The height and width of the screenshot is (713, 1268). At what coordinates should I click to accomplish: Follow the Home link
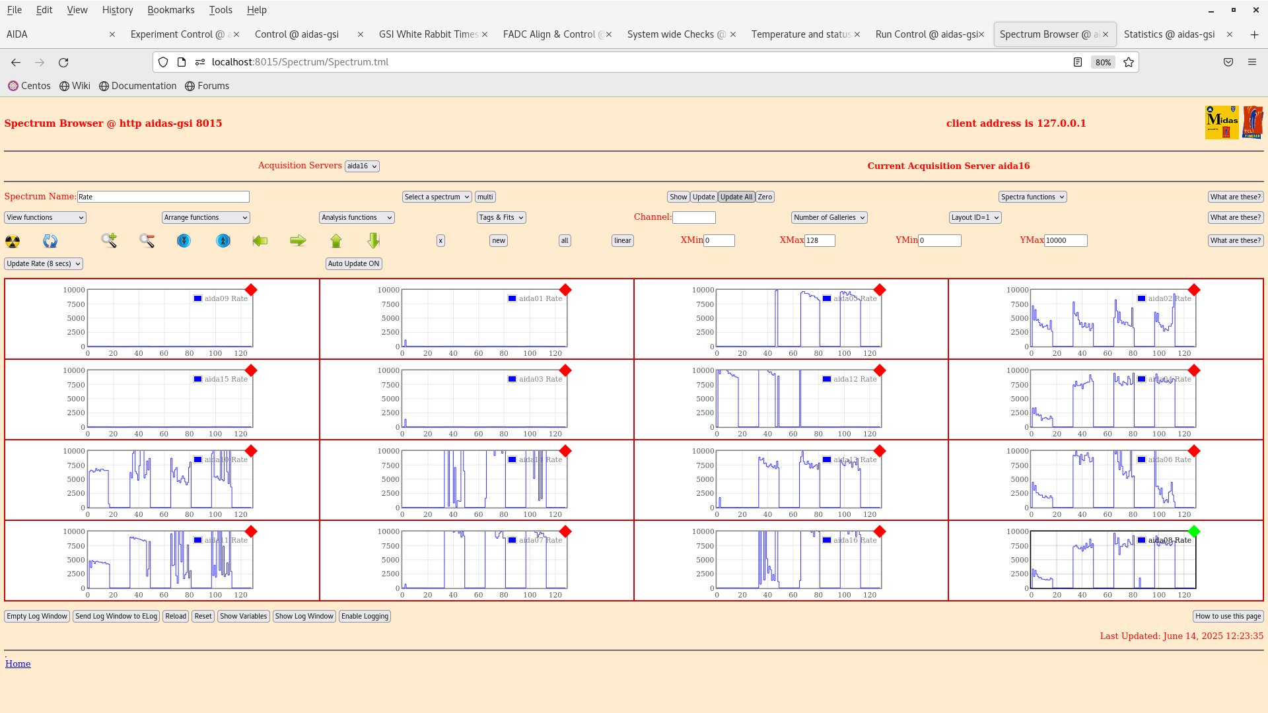pyautogui.click(x=18, y=663)
